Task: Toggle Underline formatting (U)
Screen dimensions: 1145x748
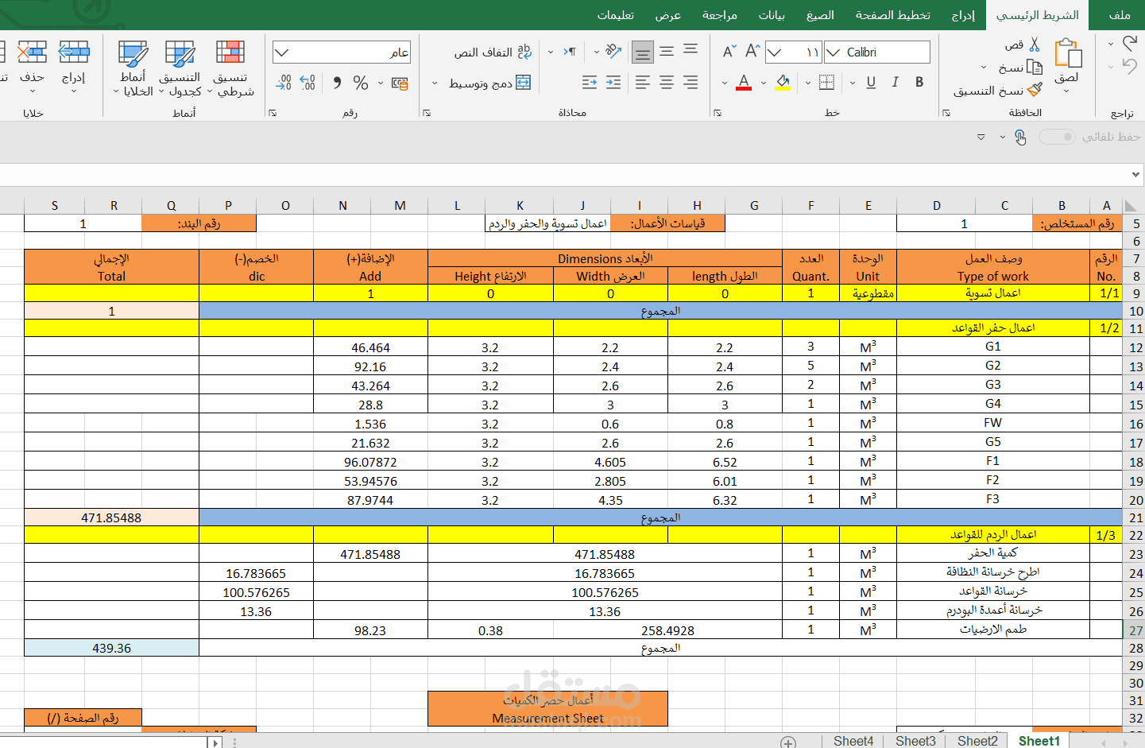Action: [x=871, y=82]
